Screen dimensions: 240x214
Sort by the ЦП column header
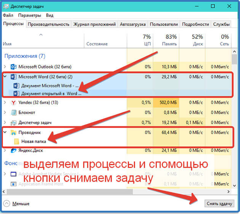pos(140,40)
